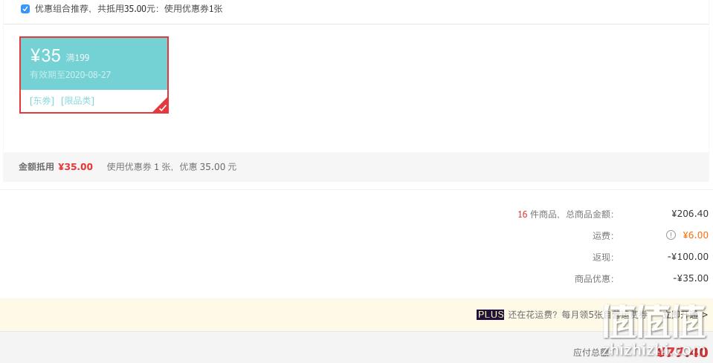This screenshot has height=363, width=713.
Task: Click the 返现 -¥100.00 value
Action: [x=688, y=257]
